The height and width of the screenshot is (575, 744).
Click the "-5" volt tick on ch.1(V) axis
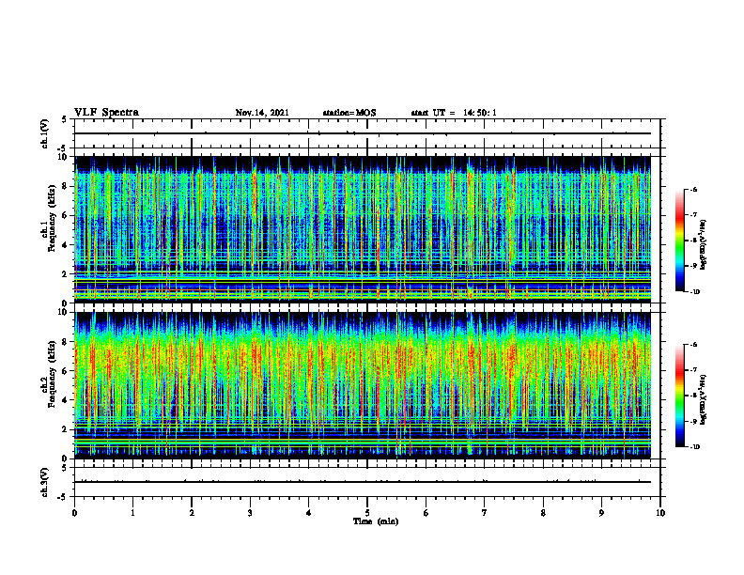(63, 148)
